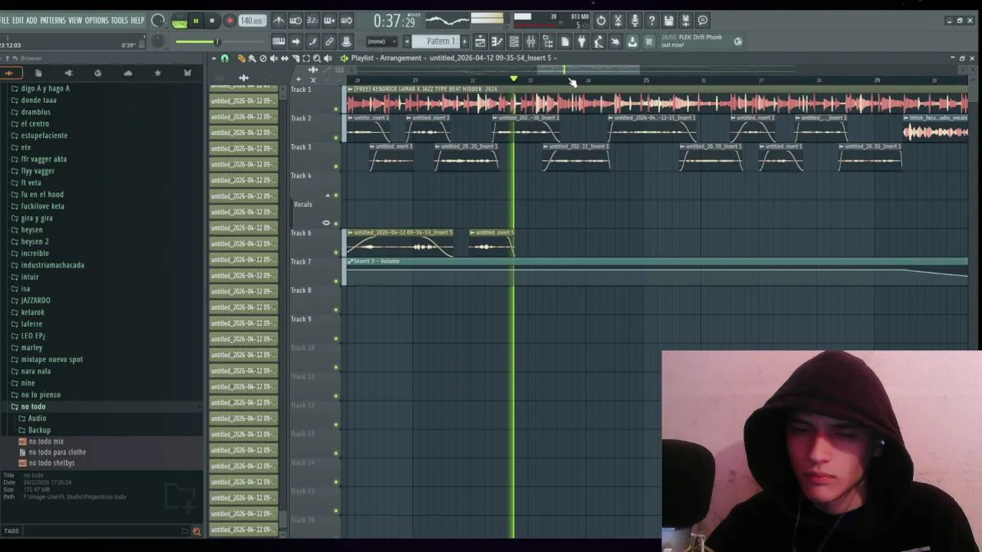Image resolution: width=982 pixels, height=552 pixels.
Task: Click the undo history icon
Action: pyautogui.click(x=601, y=21)
